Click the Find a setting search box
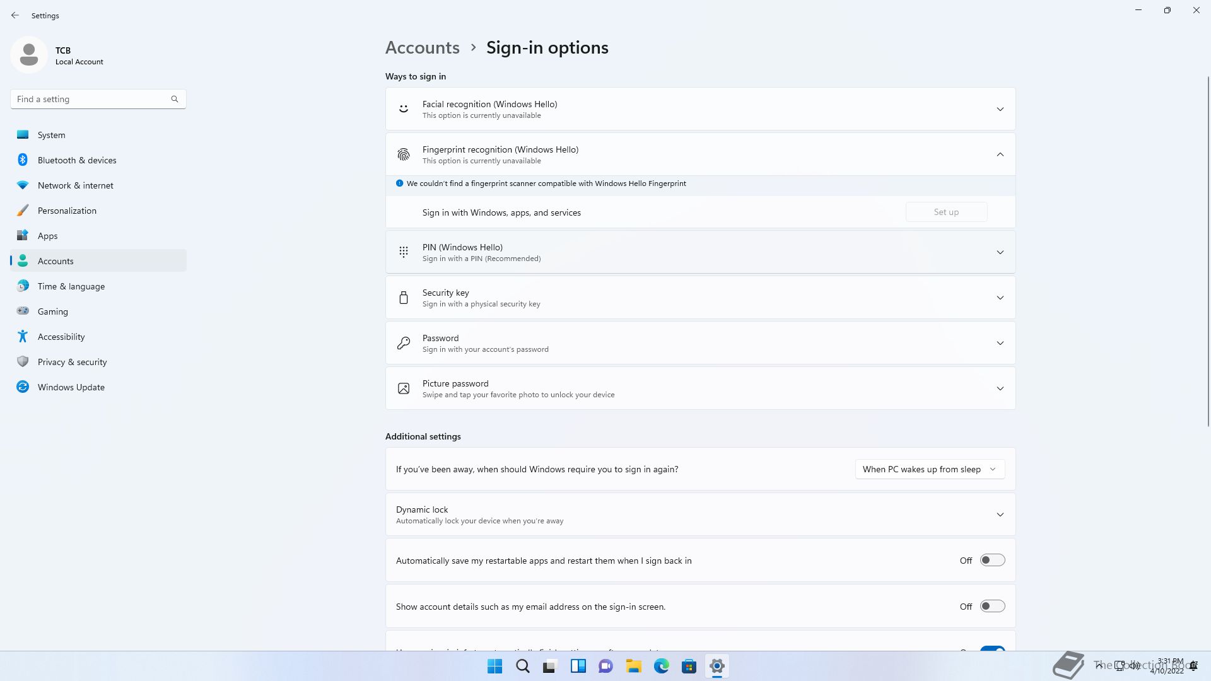The height and width of the screenshot is (681, 1211). (x=98, y=99)
